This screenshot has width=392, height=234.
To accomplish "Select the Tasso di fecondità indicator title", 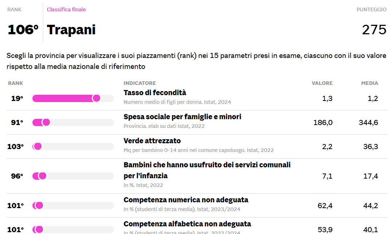I will click(x=155, y=93).
